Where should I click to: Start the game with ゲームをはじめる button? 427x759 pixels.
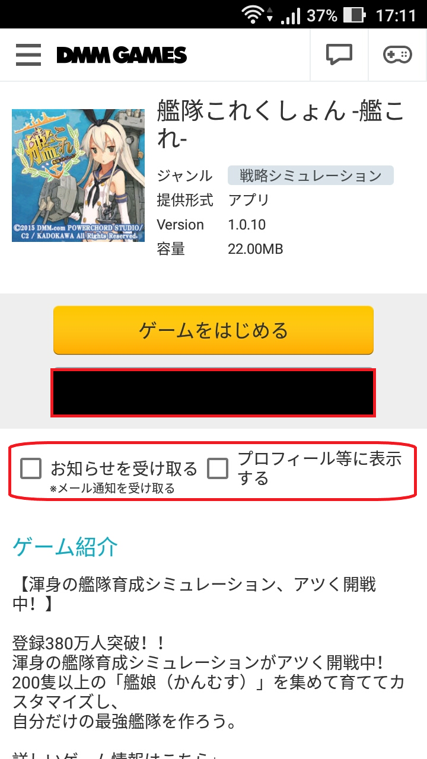[213, 330]
